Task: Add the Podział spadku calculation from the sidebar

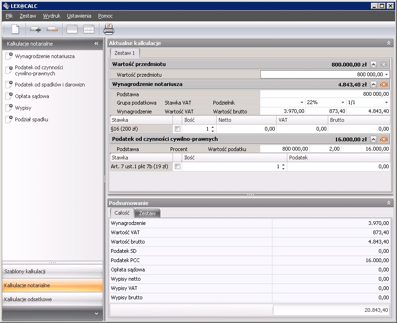Action: [x=31, y=119]
